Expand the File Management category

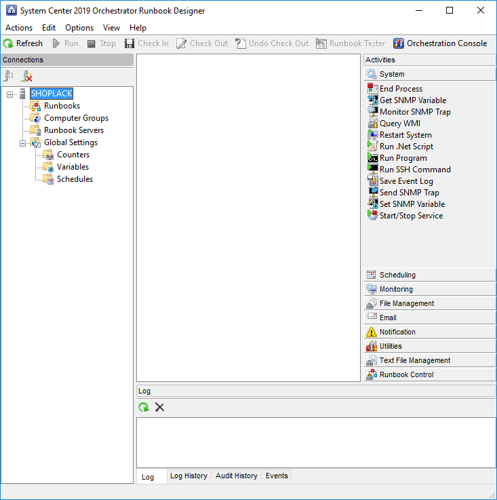pyautogui.click(x=429, y=303)
